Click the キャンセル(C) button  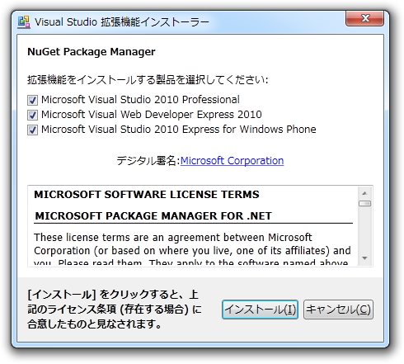[x=338, y=310]
